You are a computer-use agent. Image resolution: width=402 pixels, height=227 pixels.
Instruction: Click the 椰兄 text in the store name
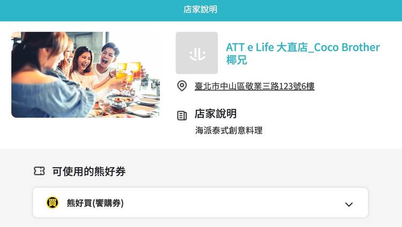coord(236,60)
